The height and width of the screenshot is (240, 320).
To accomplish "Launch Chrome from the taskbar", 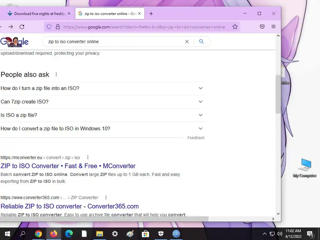I will pos(38,234).
